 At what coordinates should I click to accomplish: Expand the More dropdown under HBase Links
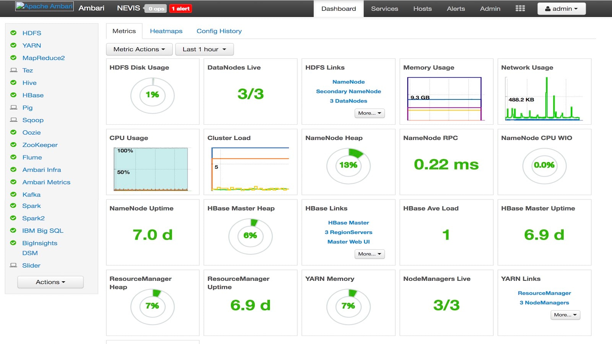(x=369, y=254)
